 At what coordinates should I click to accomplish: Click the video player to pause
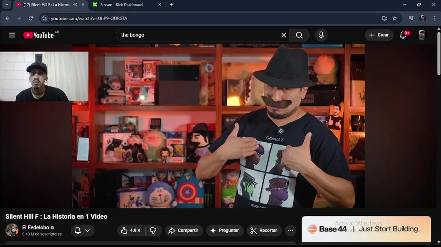tap(218, 126)
